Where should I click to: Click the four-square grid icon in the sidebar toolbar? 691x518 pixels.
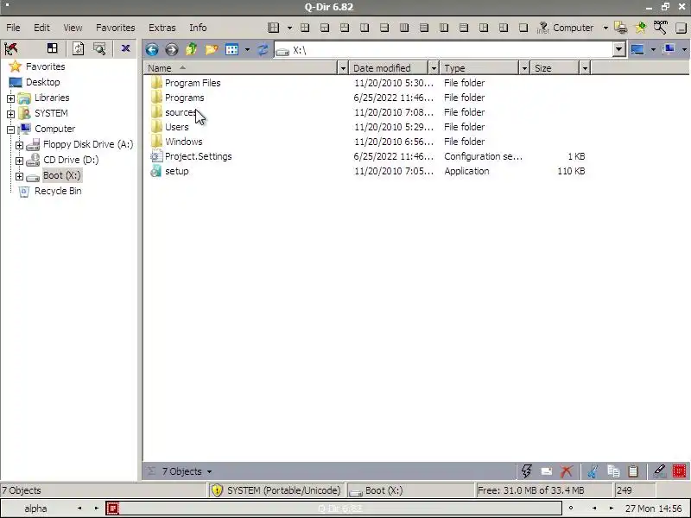coord(53,48)
